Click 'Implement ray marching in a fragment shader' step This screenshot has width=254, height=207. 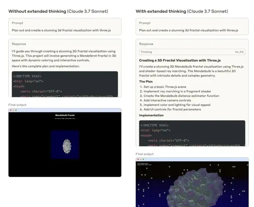(177, 91)
